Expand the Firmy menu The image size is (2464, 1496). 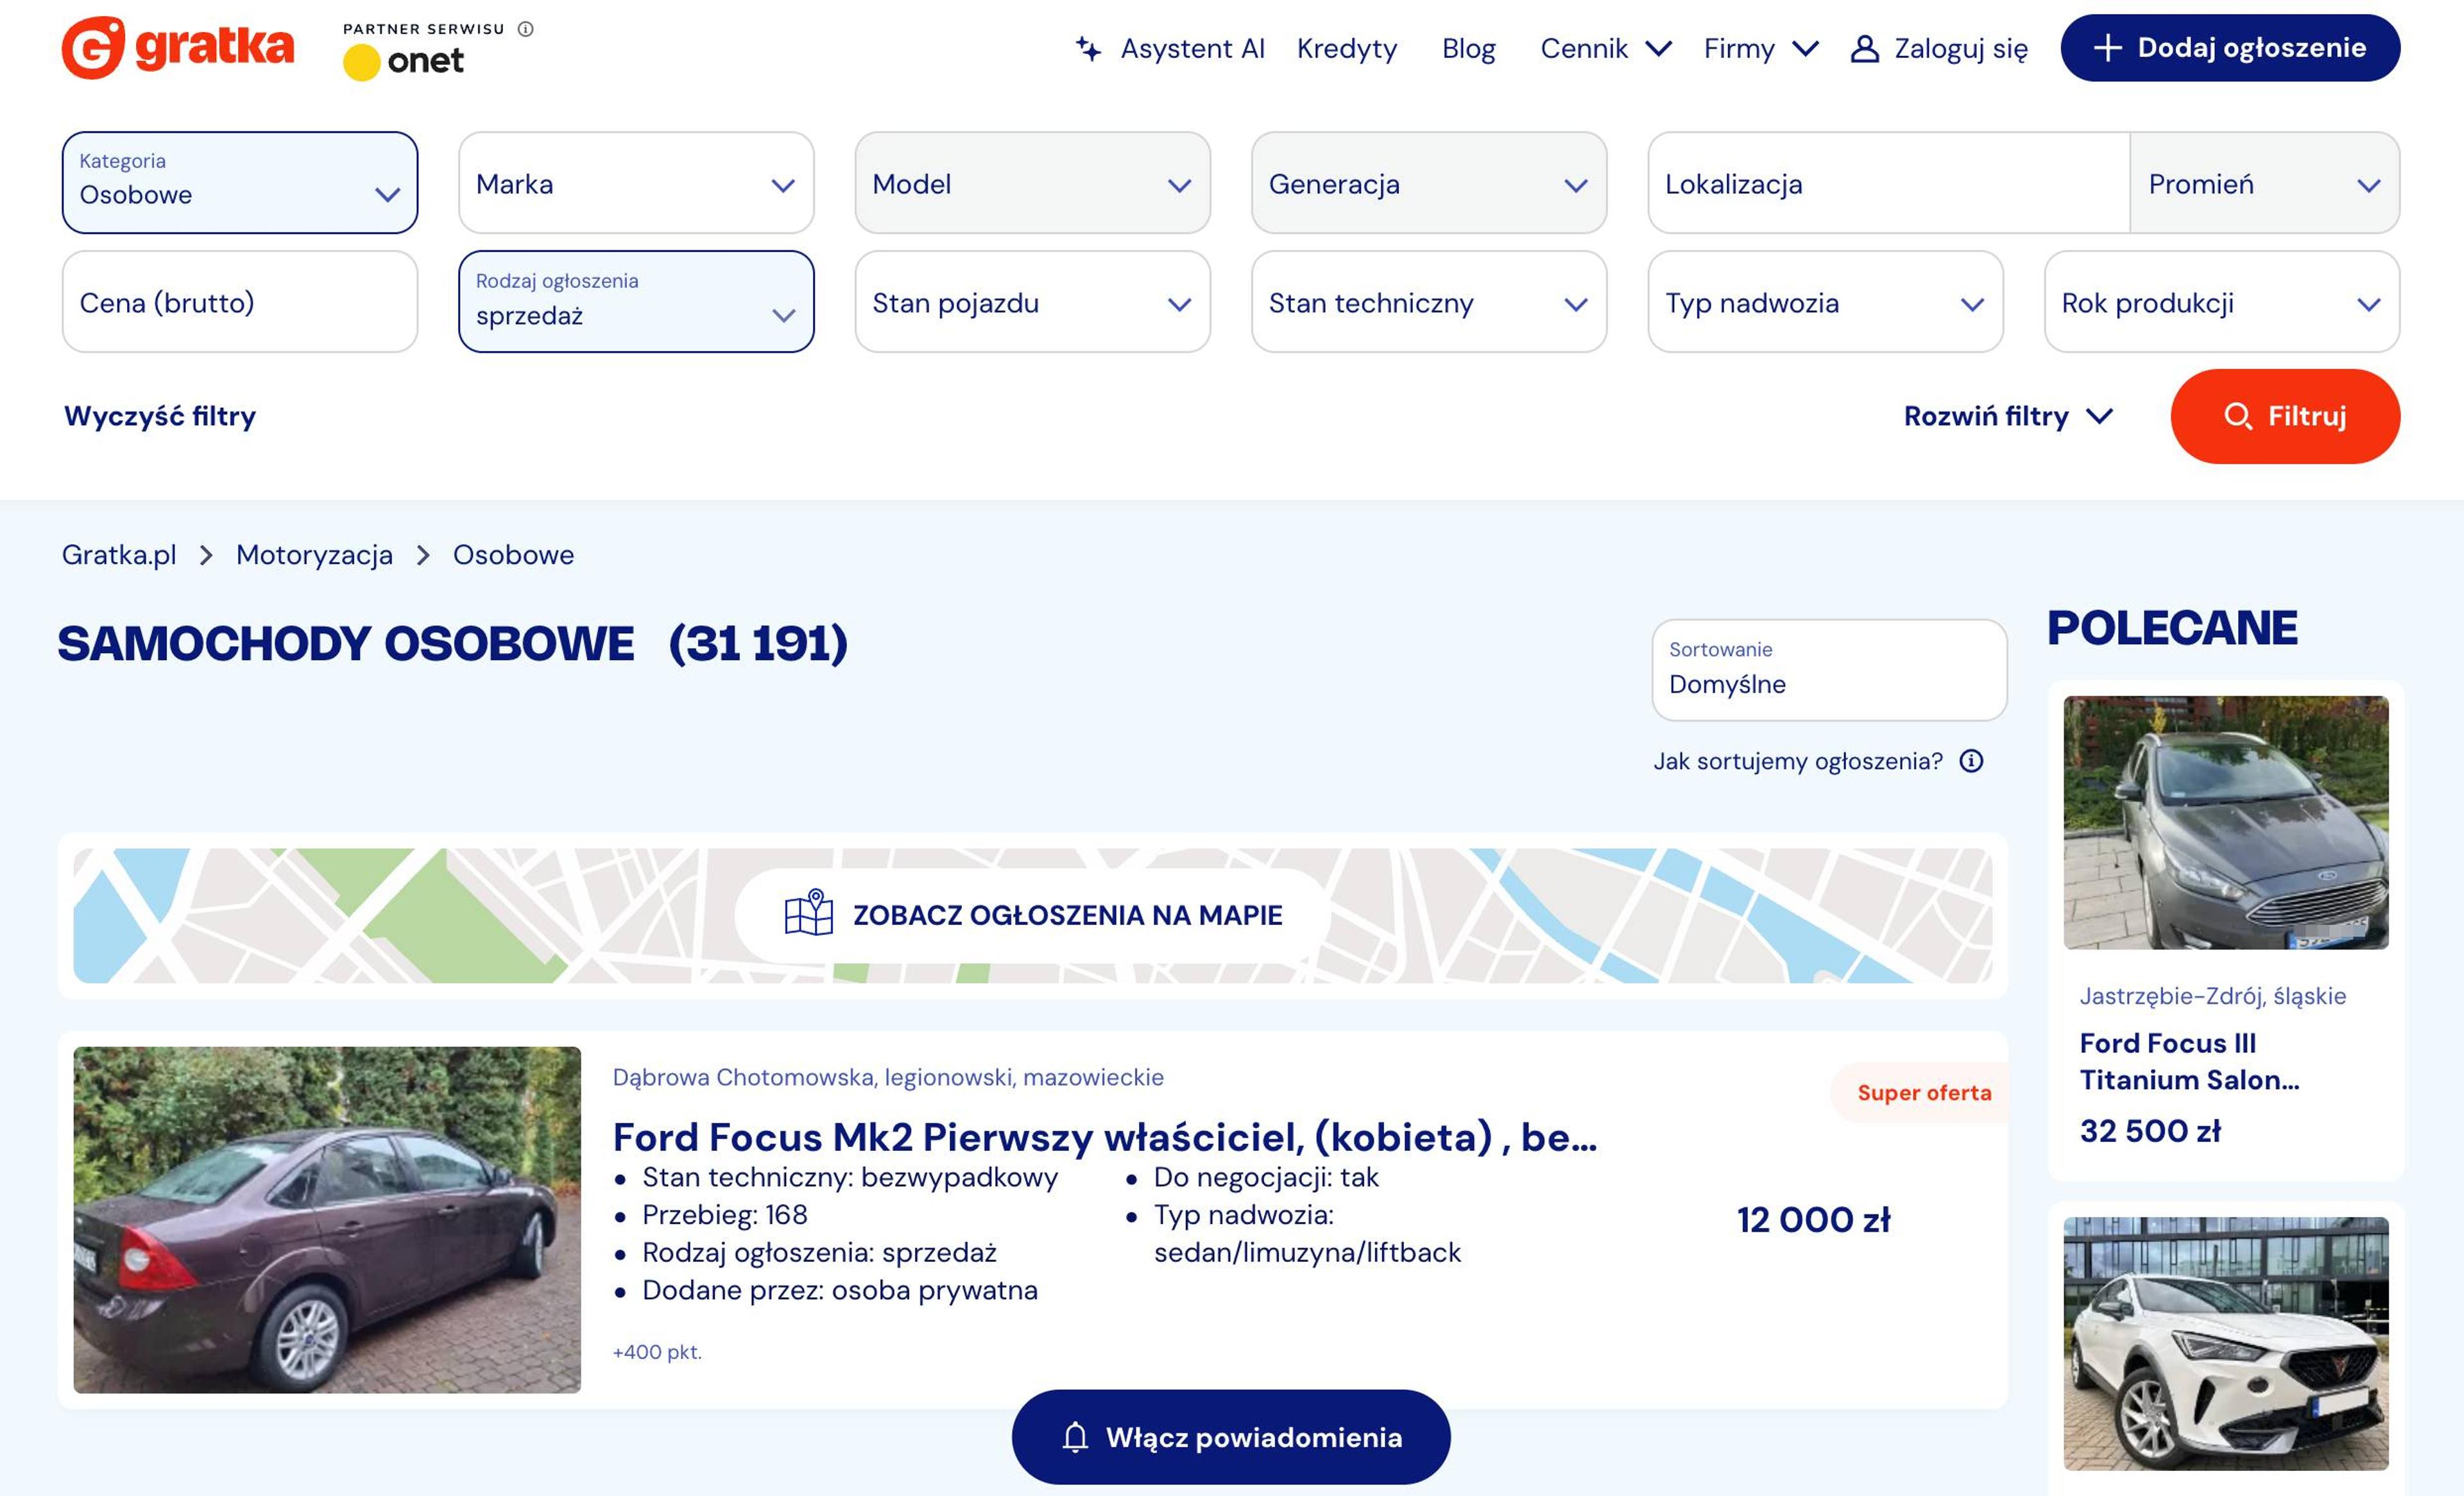pyautogui.click(x=1761, y=48)
